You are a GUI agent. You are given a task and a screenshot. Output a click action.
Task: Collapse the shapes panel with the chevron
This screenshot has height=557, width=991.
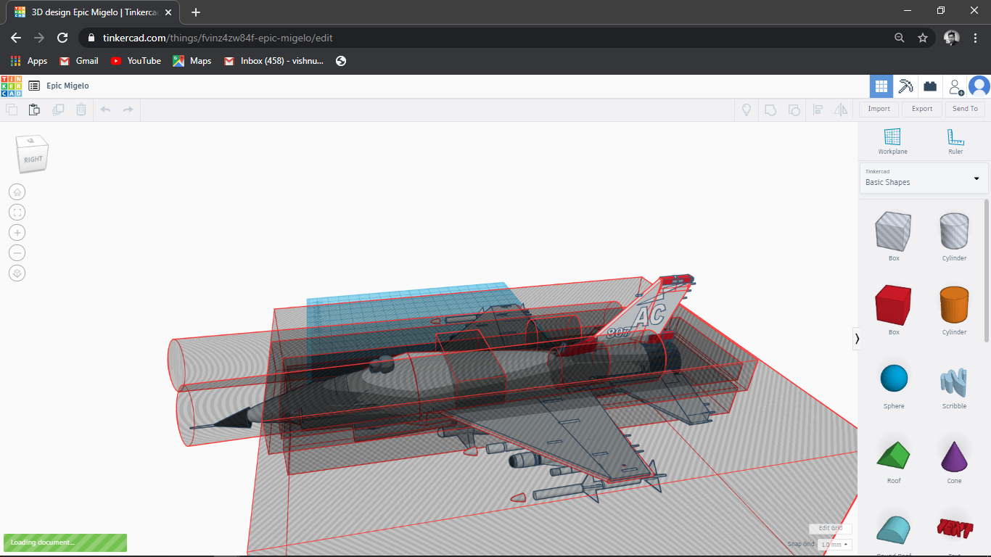click(x=857, y=338)
